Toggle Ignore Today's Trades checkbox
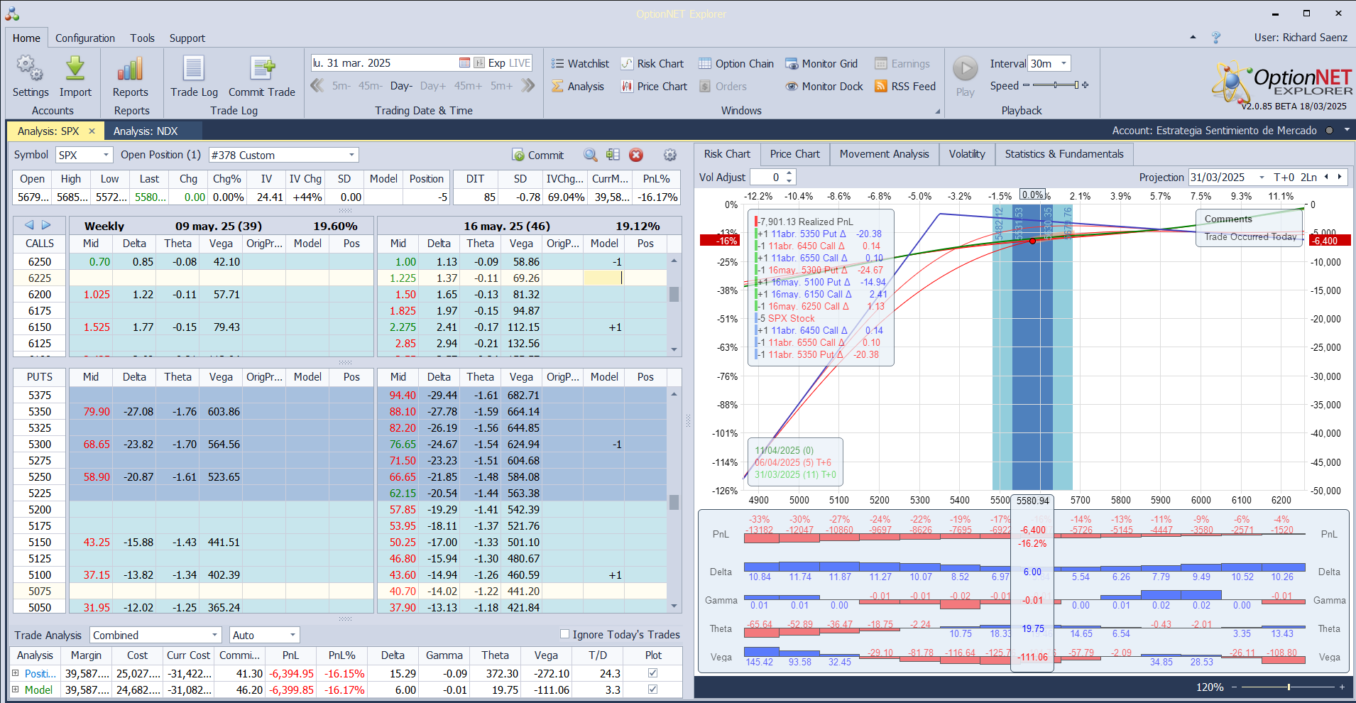This screenshot has height=703, width=1356. tap(564, 634)
